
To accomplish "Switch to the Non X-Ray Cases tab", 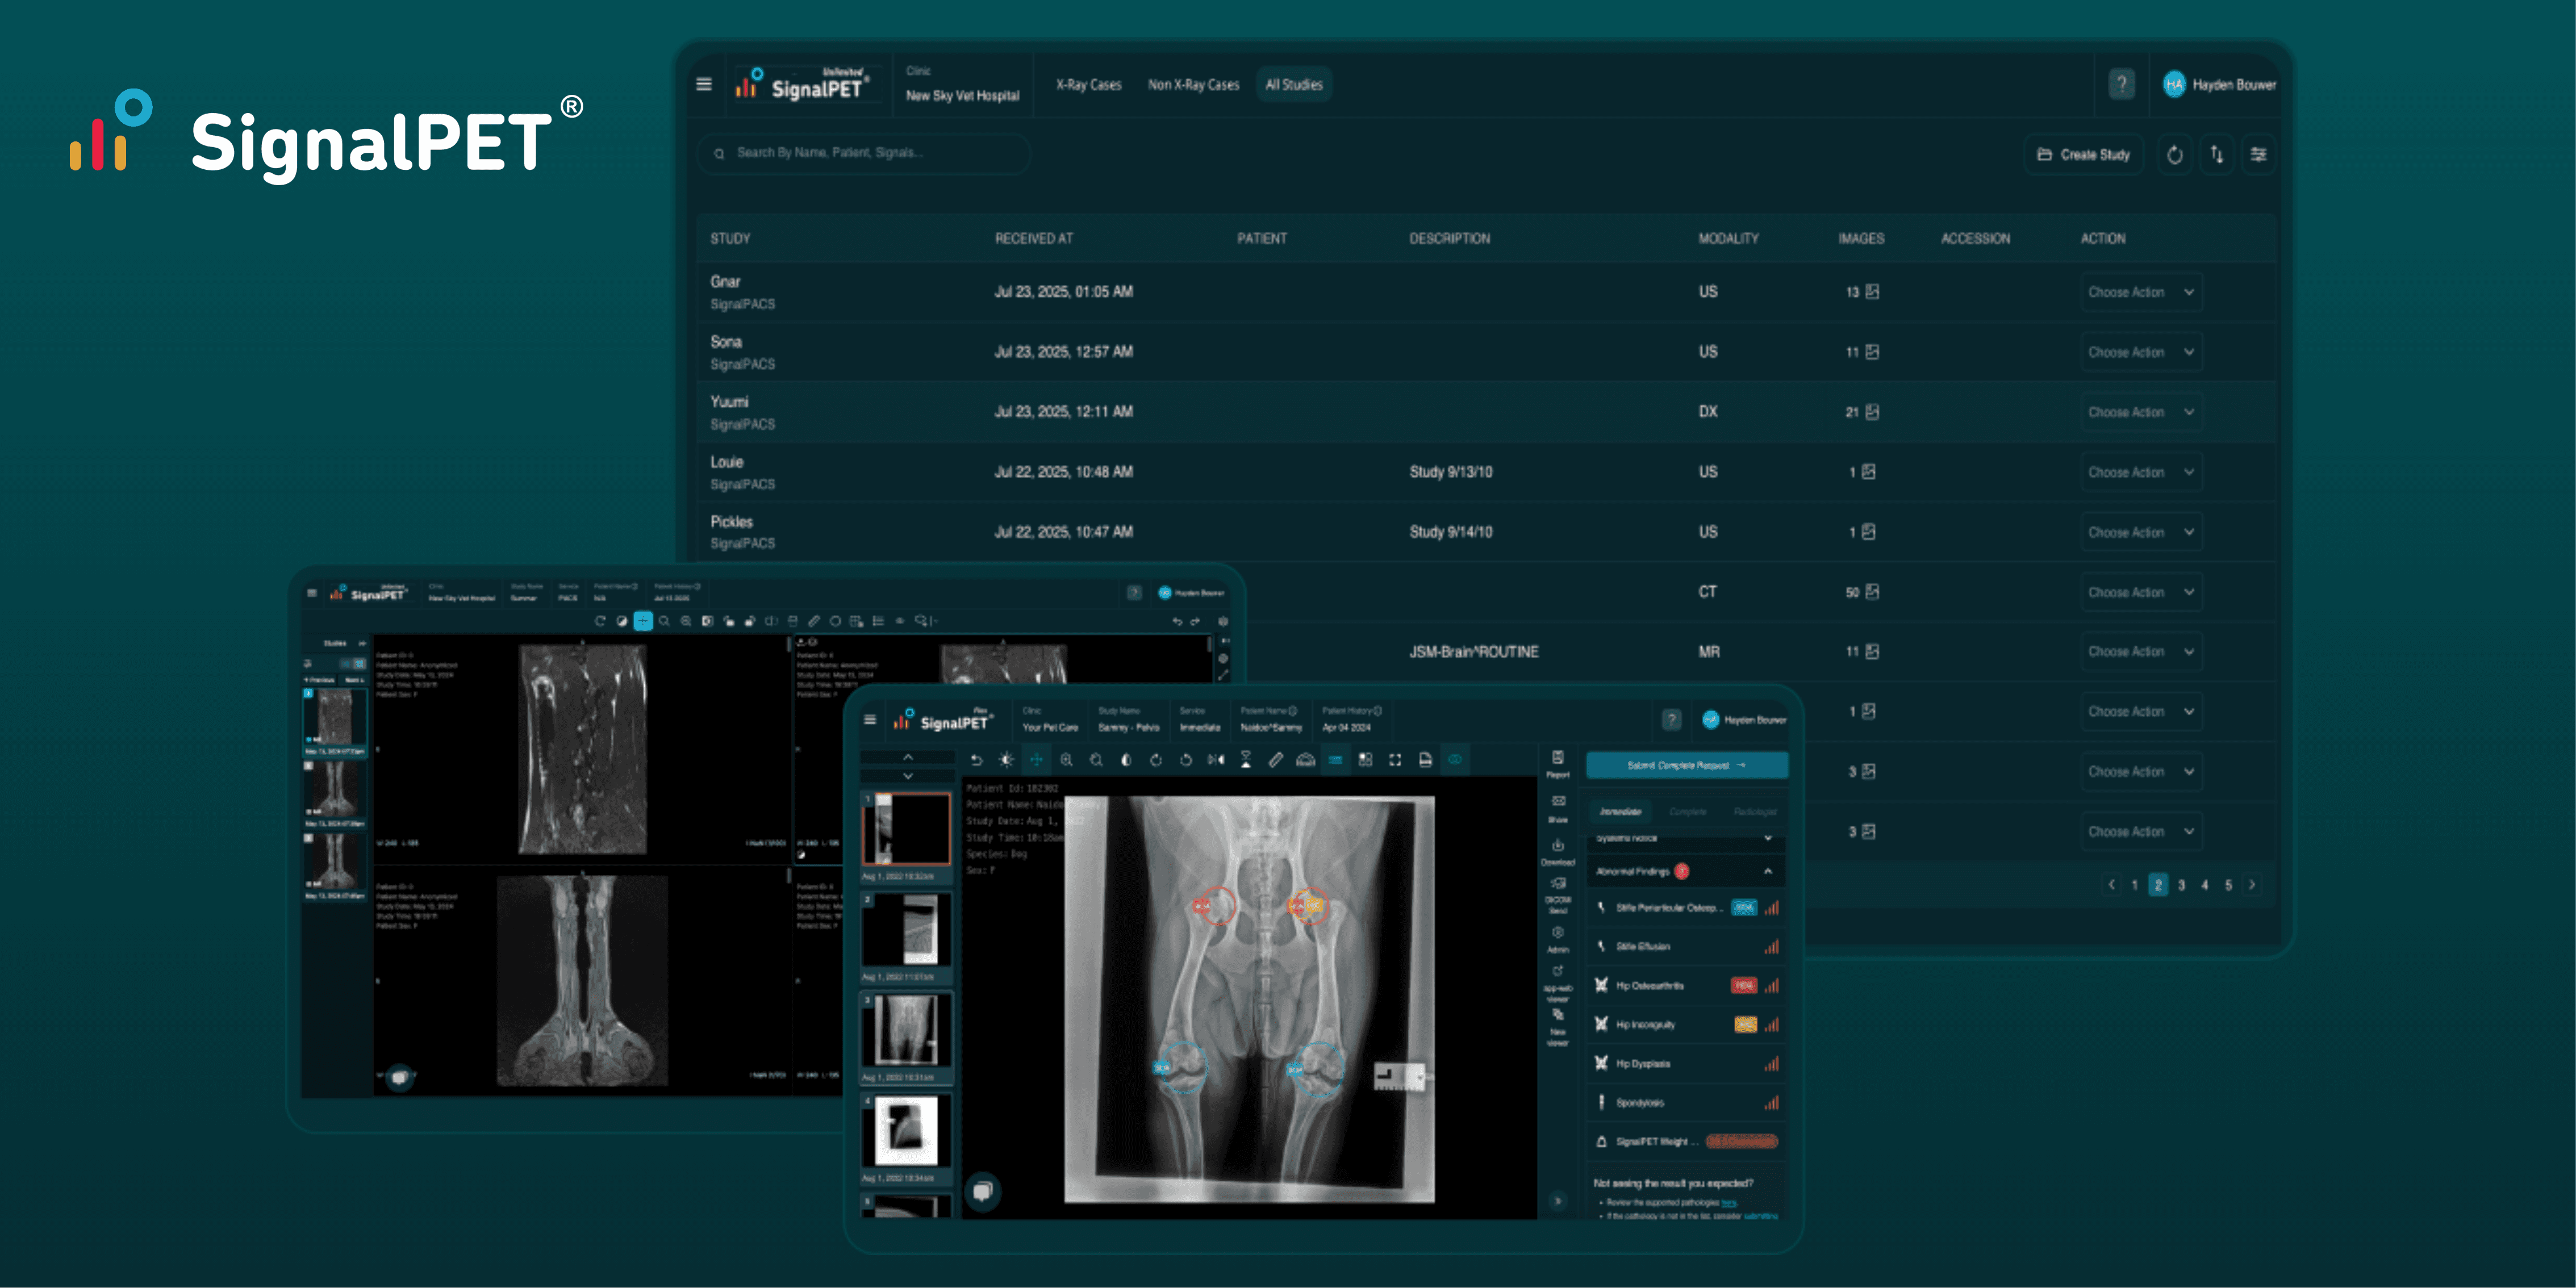I will tap(1193, 85).
